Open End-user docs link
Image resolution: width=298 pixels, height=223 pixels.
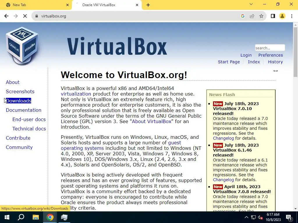(x=29, y=119)
